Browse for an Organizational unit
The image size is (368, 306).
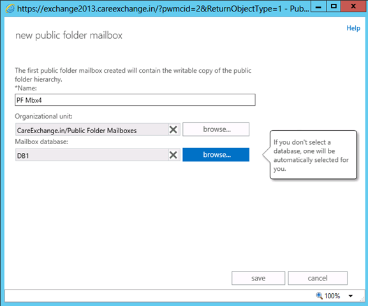click(x=216, y=129)
